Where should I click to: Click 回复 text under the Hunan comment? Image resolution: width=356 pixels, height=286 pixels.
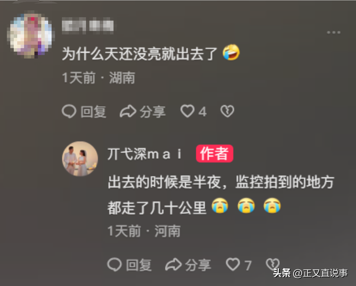[93, 112]
